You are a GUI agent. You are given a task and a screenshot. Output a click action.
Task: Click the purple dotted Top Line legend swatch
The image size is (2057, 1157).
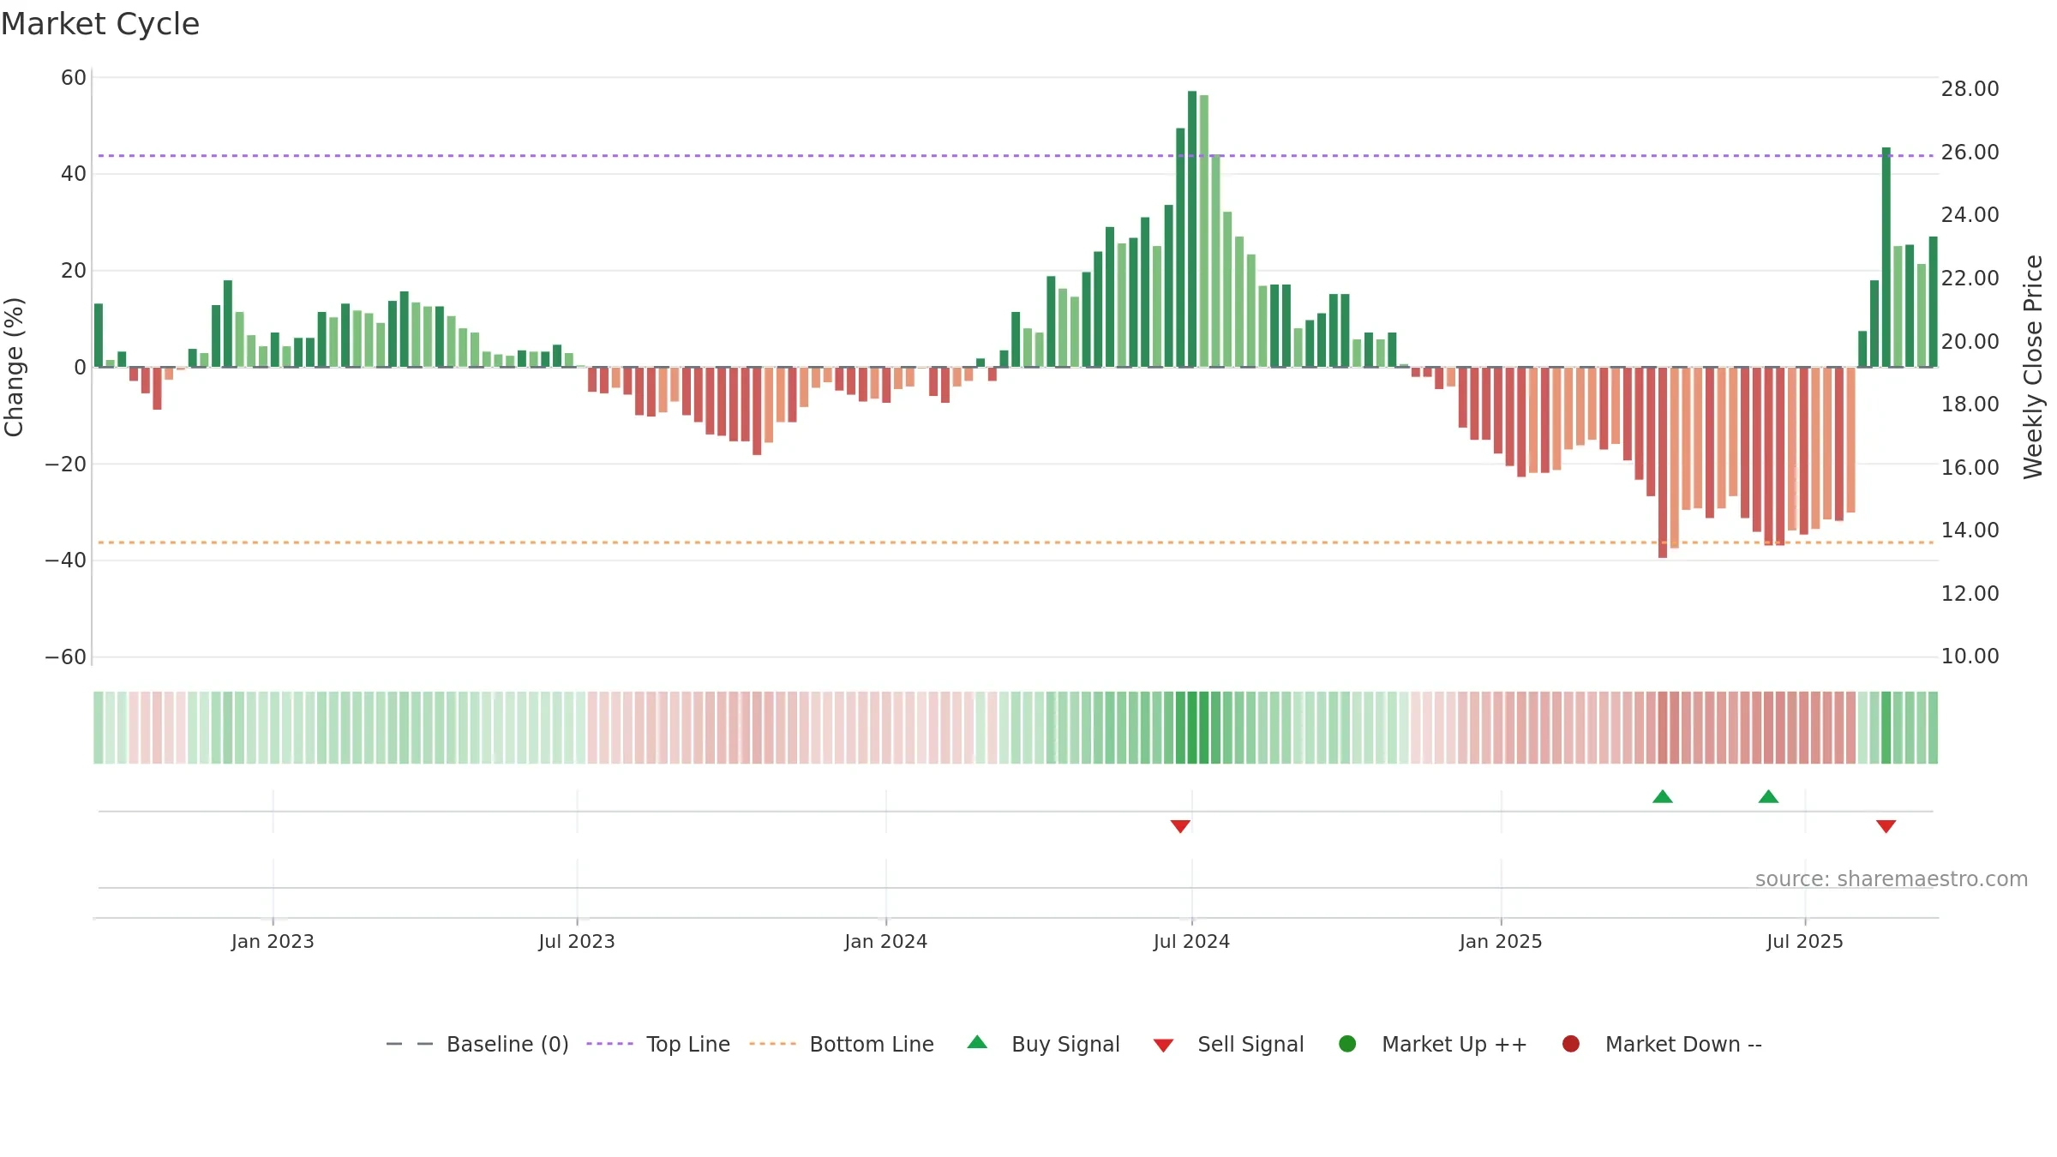point(609,1044)
